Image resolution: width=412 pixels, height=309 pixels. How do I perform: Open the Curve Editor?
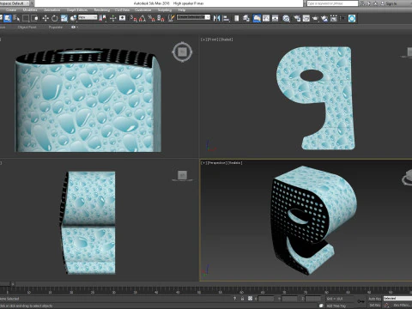(x=266, y=18)
